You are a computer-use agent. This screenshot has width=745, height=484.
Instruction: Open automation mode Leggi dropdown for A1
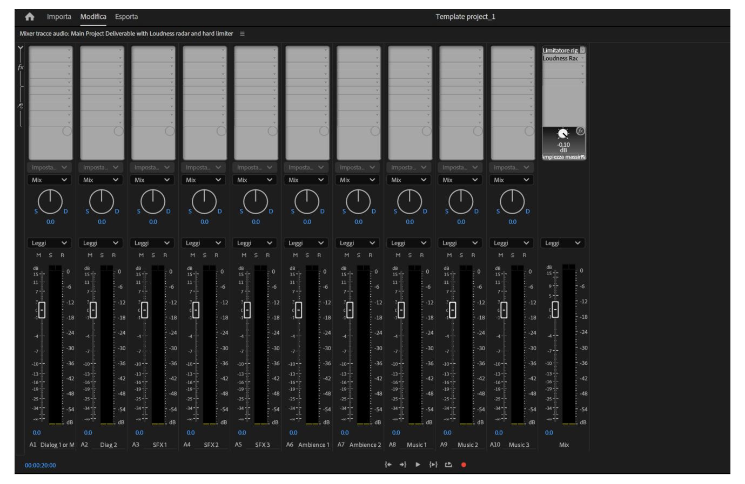[49, 243]
